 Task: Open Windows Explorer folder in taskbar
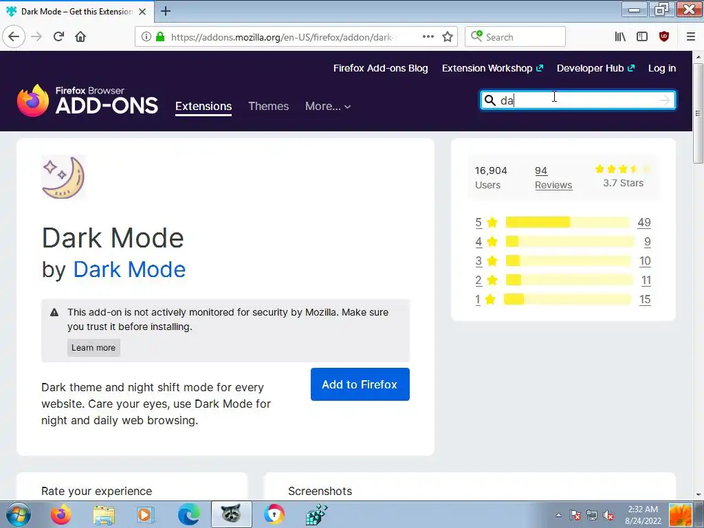(104, 514)
